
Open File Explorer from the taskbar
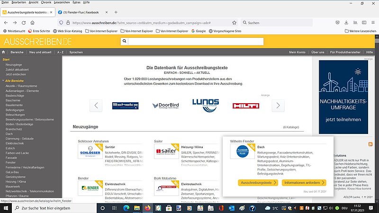point(137,208)
